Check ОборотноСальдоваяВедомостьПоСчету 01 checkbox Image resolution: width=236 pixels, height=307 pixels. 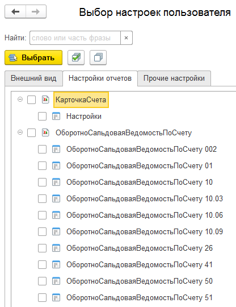42,165
